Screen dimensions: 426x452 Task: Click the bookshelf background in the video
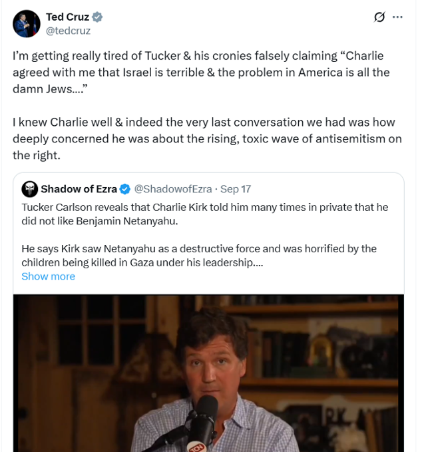pos(333,333)
